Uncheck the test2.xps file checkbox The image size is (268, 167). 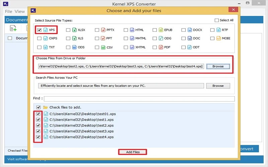[x=38, y=126]
